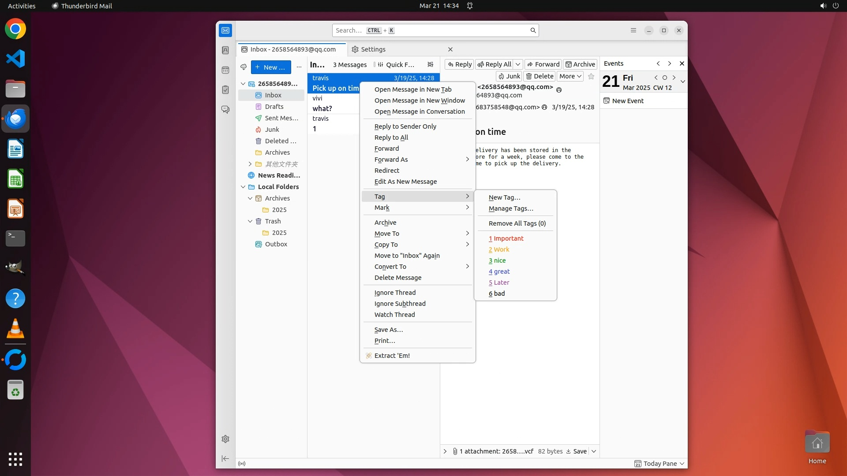Toggle the Quick Filter bar
This screenshot has width=847, height=476.
(396, 64)
